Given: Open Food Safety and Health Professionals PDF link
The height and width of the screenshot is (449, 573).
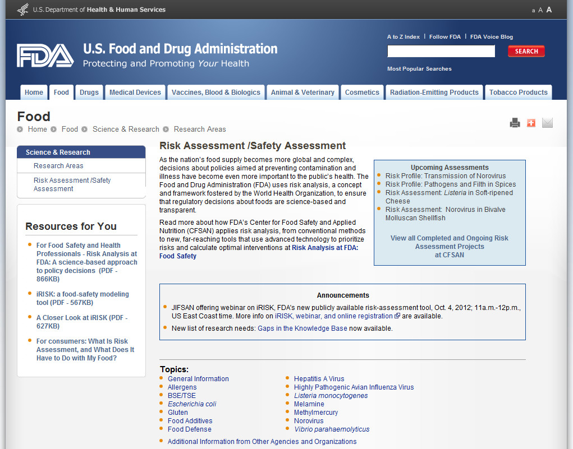Looking at the screenshot, I should point(87,262).
